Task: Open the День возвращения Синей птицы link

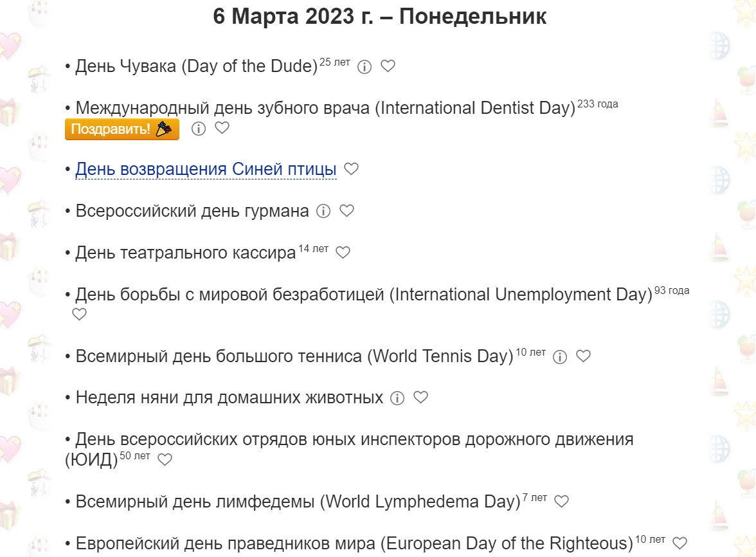Action: point(205,169)
